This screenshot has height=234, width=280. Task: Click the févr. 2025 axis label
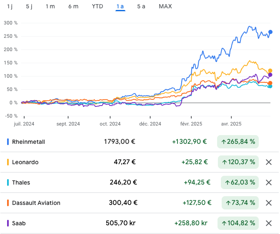(191, 124)
